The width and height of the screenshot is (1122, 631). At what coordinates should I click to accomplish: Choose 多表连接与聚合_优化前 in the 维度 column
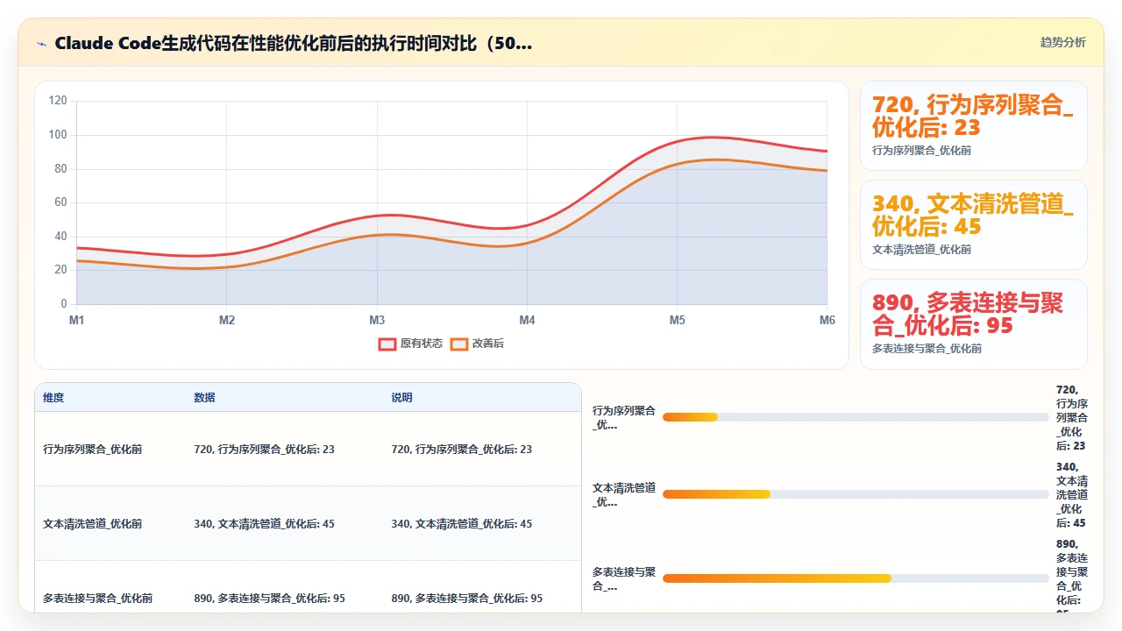97,599
